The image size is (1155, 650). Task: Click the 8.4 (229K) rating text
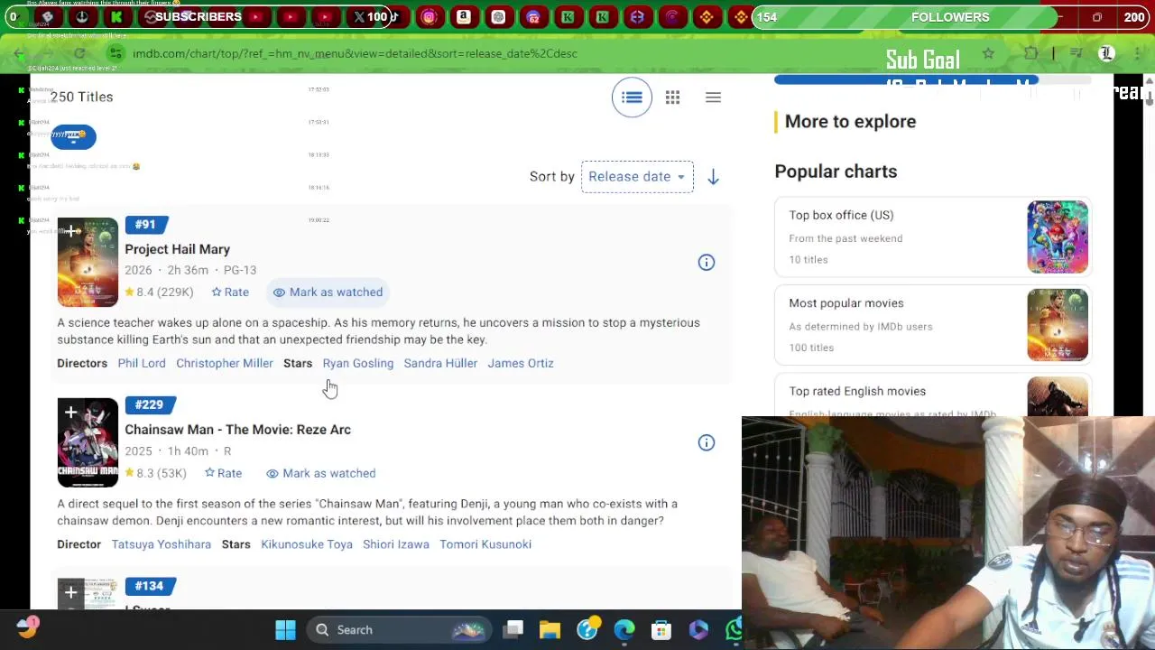pyautogui.click(x=159, y=292)
